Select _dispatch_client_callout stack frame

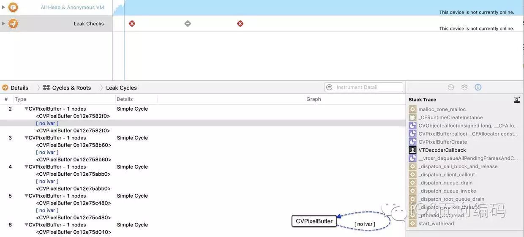point(447,174)
